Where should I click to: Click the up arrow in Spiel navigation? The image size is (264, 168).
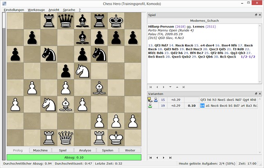(x=177, y=87)
